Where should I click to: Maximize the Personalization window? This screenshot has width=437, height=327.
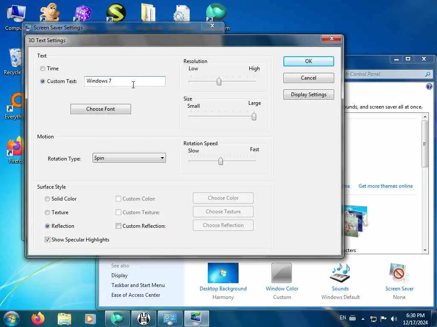pos(408,59)
